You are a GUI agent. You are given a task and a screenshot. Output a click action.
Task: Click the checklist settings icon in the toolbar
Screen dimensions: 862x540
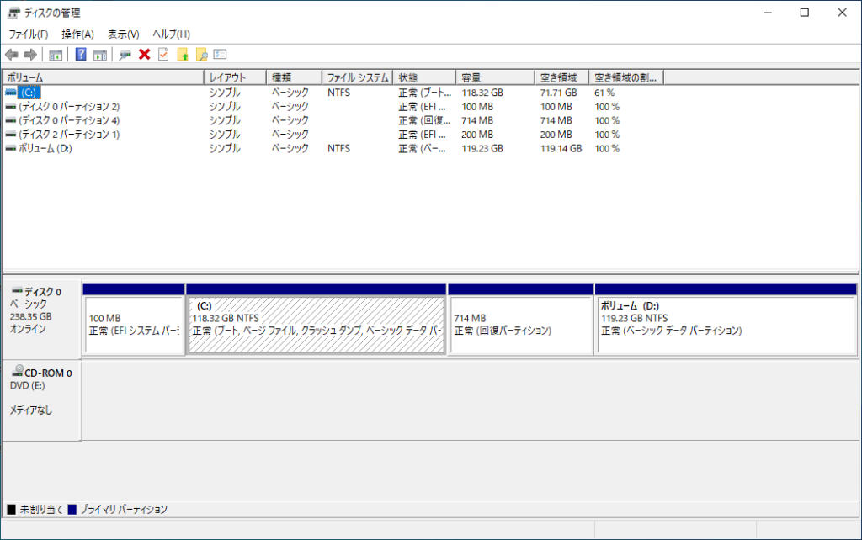pos(221,55)
